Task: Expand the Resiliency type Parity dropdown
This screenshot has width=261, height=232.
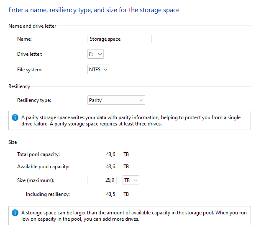Action: coord(116,100)
